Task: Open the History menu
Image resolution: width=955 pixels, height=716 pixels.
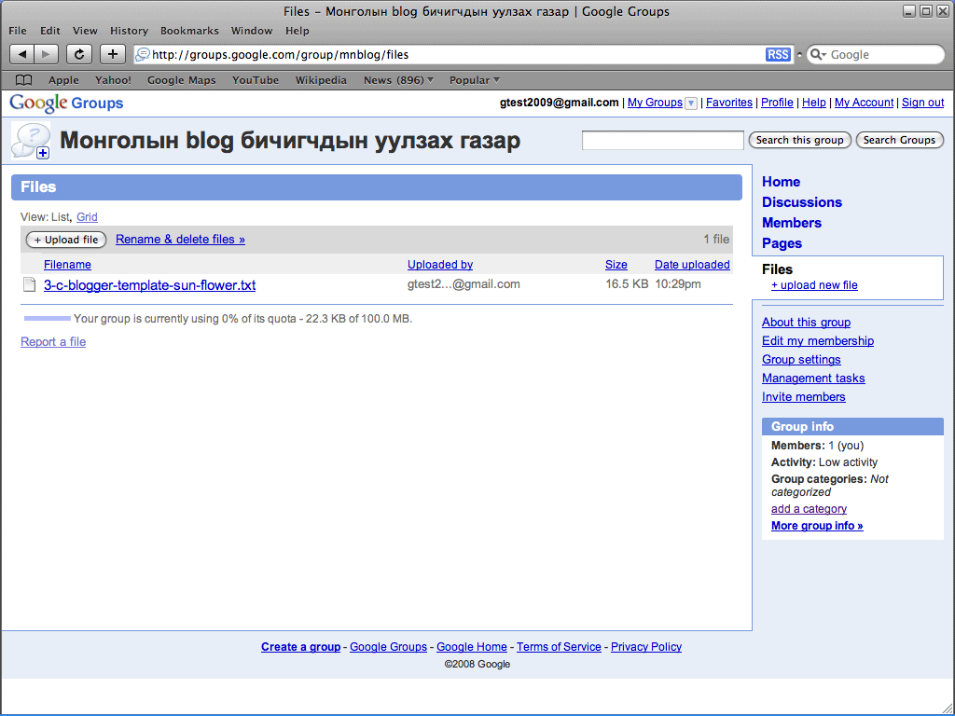Action: point(129,31)
